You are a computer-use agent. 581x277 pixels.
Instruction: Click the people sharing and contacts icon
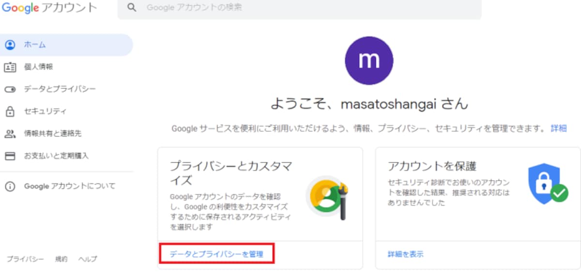(10, 134)
